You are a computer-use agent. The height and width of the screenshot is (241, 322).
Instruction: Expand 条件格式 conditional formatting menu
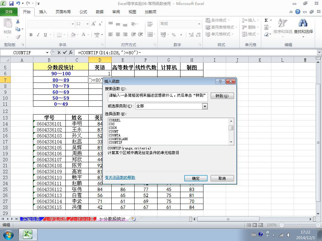(x=218, y=20)
